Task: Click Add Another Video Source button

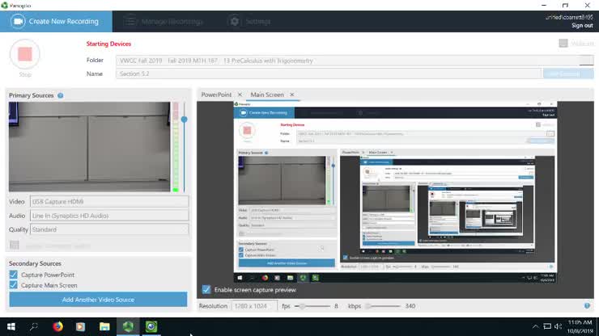Action: [x=98, y=300]
